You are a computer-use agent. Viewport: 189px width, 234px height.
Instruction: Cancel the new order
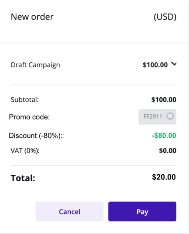69,211
